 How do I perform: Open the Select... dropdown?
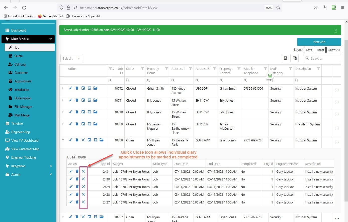[x=71, y=58]
